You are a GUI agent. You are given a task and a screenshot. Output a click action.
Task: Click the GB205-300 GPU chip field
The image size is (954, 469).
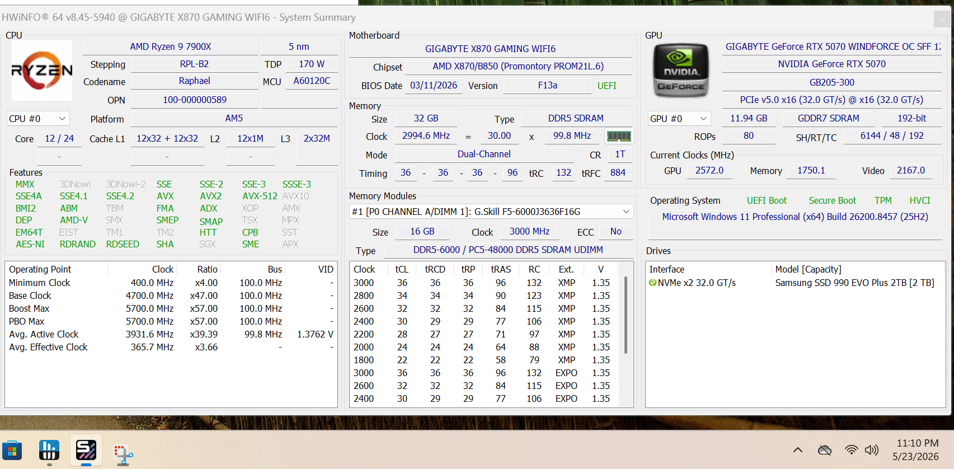[x=831, y=83]
